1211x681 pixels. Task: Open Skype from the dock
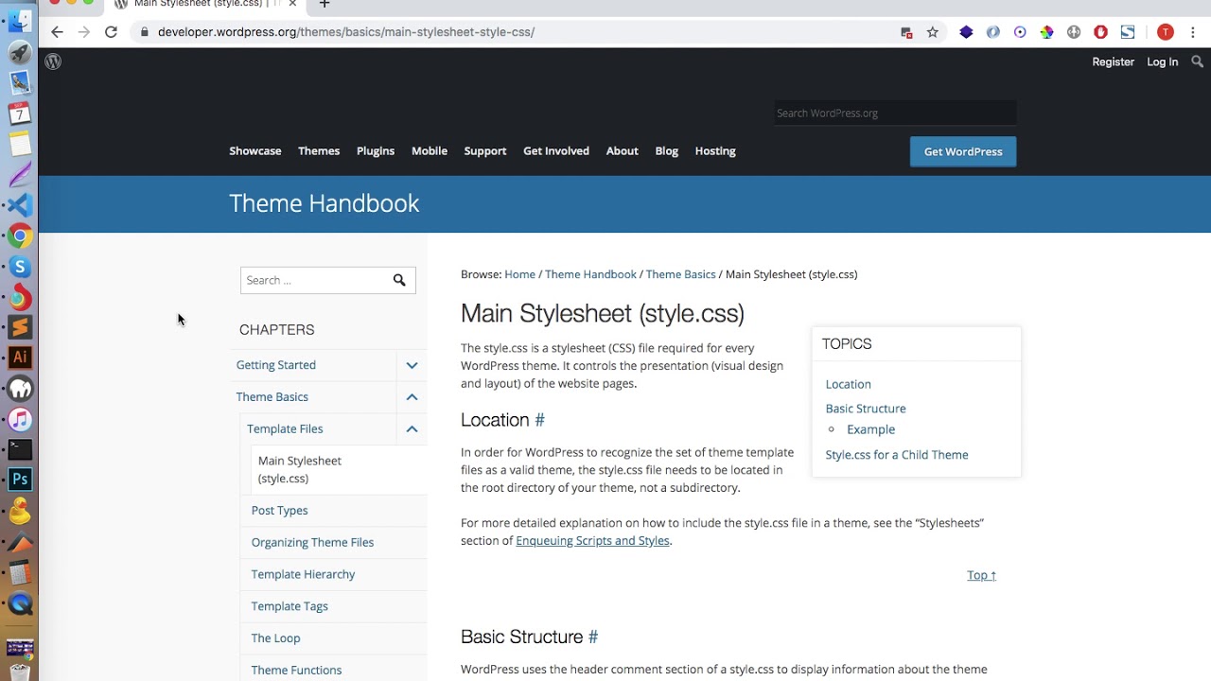20,268
